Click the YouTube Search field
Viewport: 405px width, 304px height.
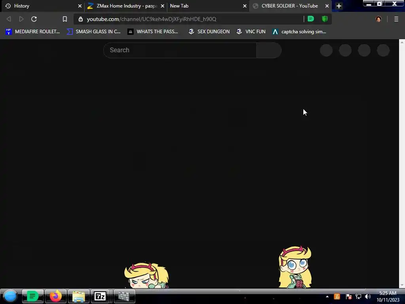(180, 50)
